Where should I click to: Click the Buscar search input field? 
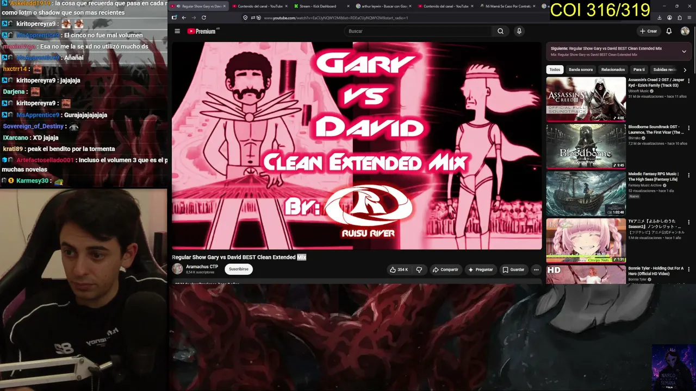419,31
